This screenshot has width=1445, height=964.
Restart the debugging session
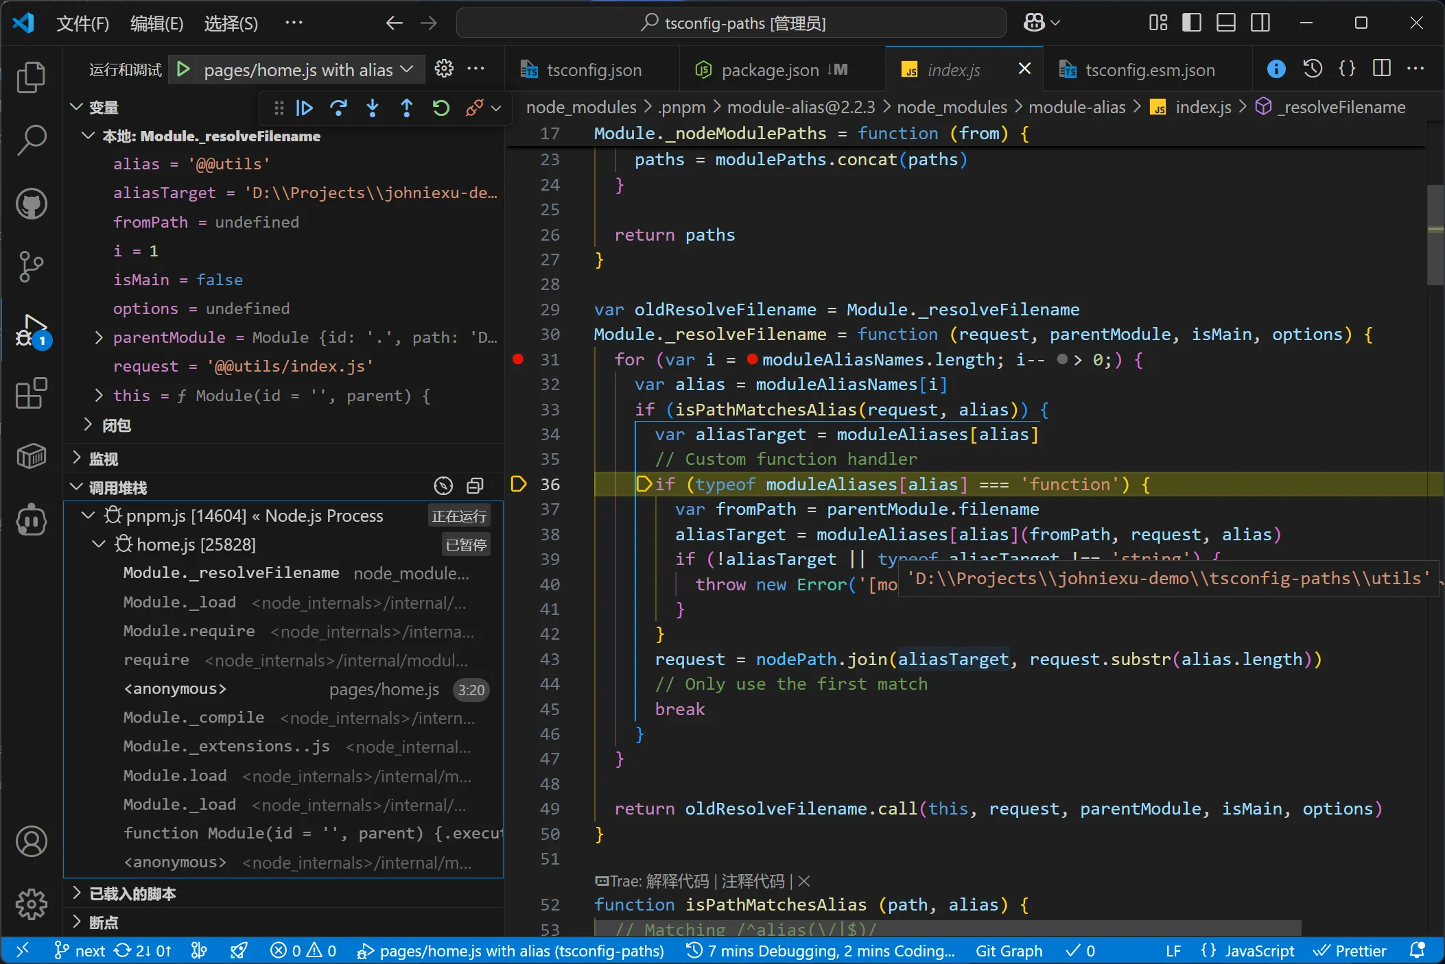pyautogui.click(x=441, y=108)
